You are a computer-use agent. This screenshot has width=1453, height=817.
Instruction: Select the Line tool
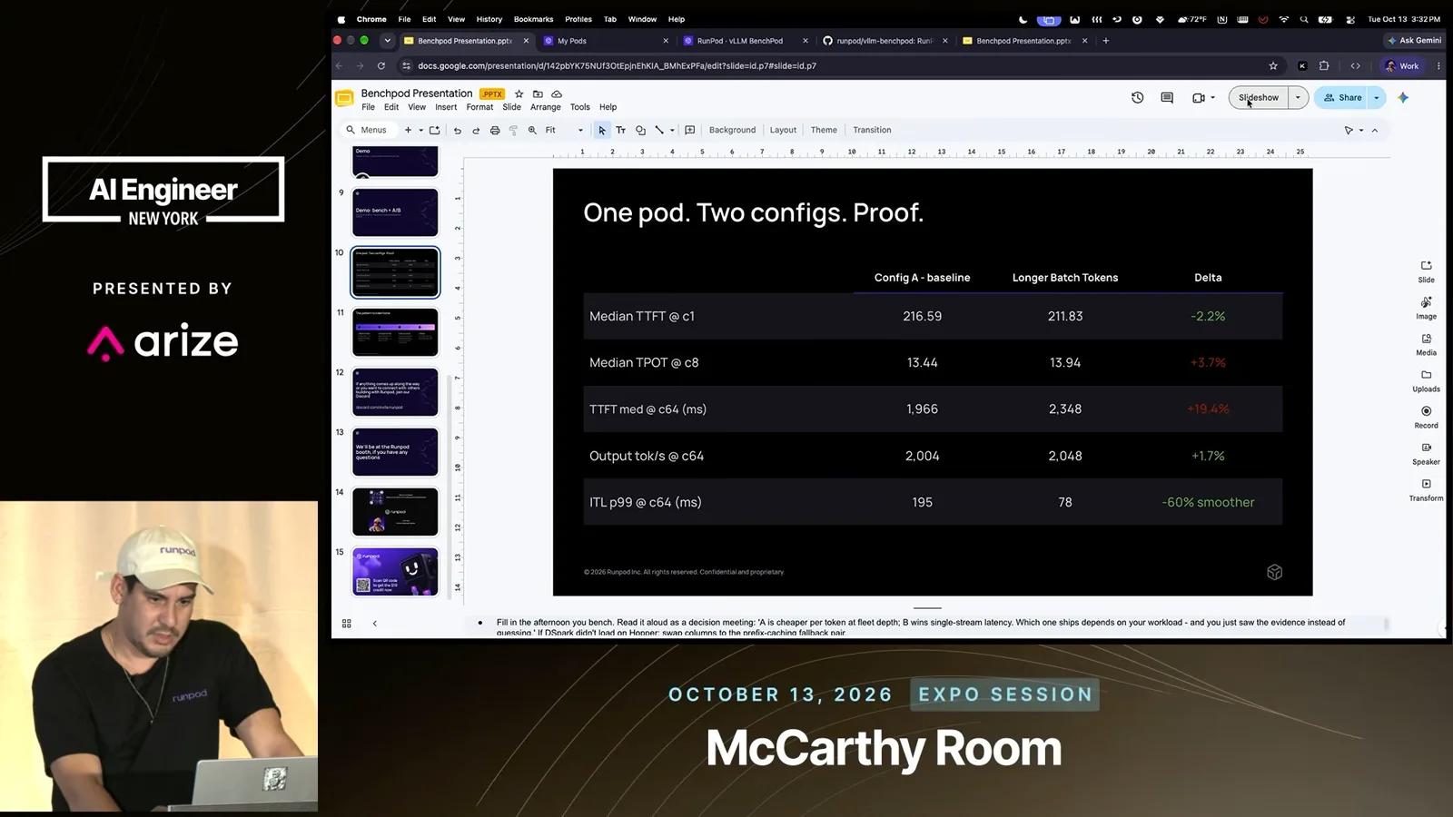[659, 130]
